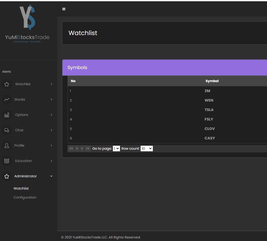The image size is (267, 241).
Task: Click the Options bar chart icon
Action: 7,115
